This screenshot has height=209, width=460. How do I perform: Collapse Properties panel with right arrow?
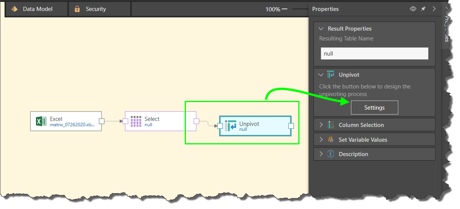(x=434, y=9)
